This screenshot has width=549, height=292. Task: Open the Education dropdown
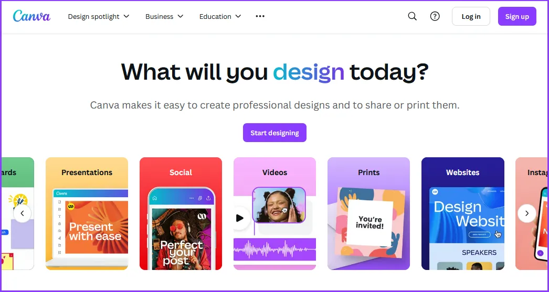[220, 16]
